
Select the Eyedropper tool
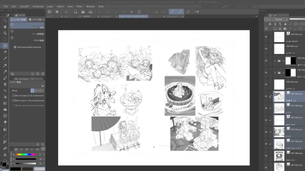tap(5, 58)
